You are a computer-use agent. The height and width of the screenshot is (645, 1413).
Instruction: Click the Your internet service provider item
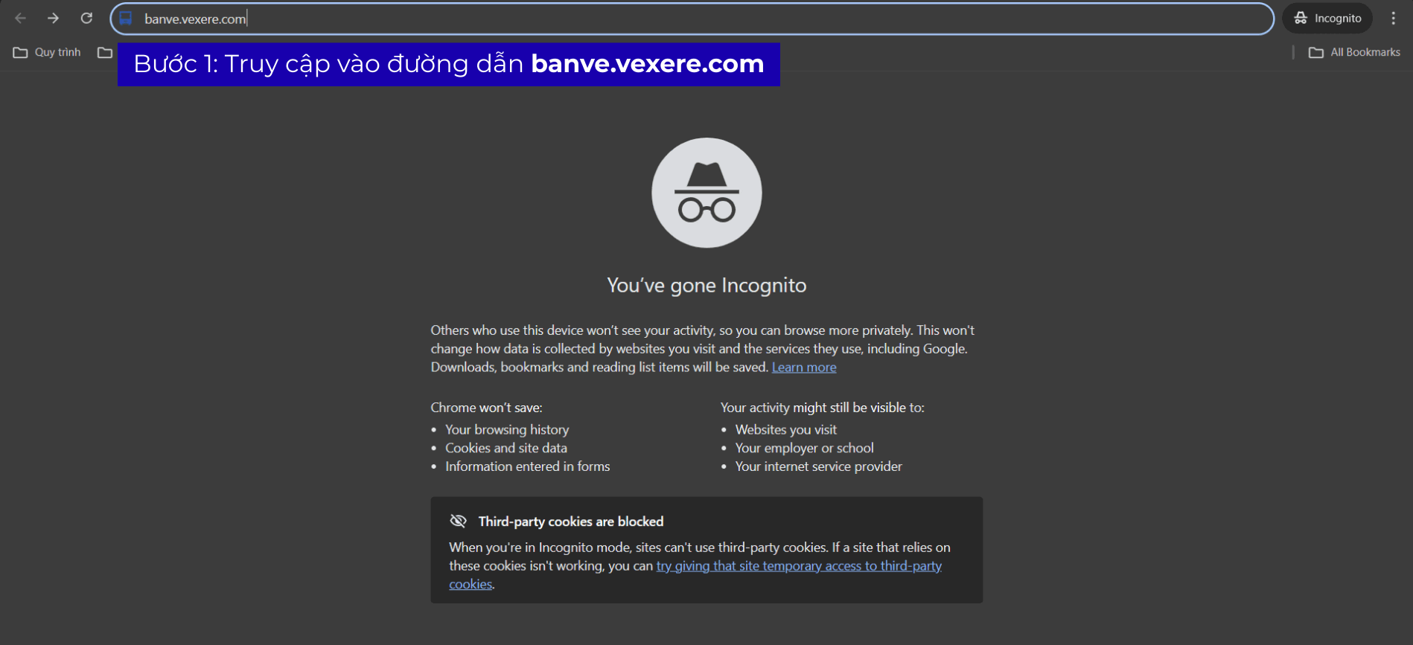point(819,466)
